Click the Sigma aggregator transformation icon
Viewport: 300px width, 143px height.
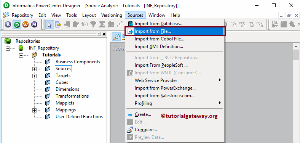(102, 24)
